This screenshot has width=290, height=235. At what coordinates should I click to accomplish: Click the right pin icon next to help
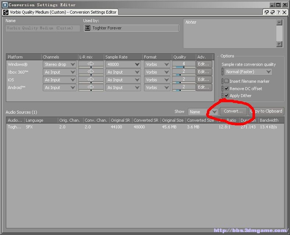click(x=272, y=13)
